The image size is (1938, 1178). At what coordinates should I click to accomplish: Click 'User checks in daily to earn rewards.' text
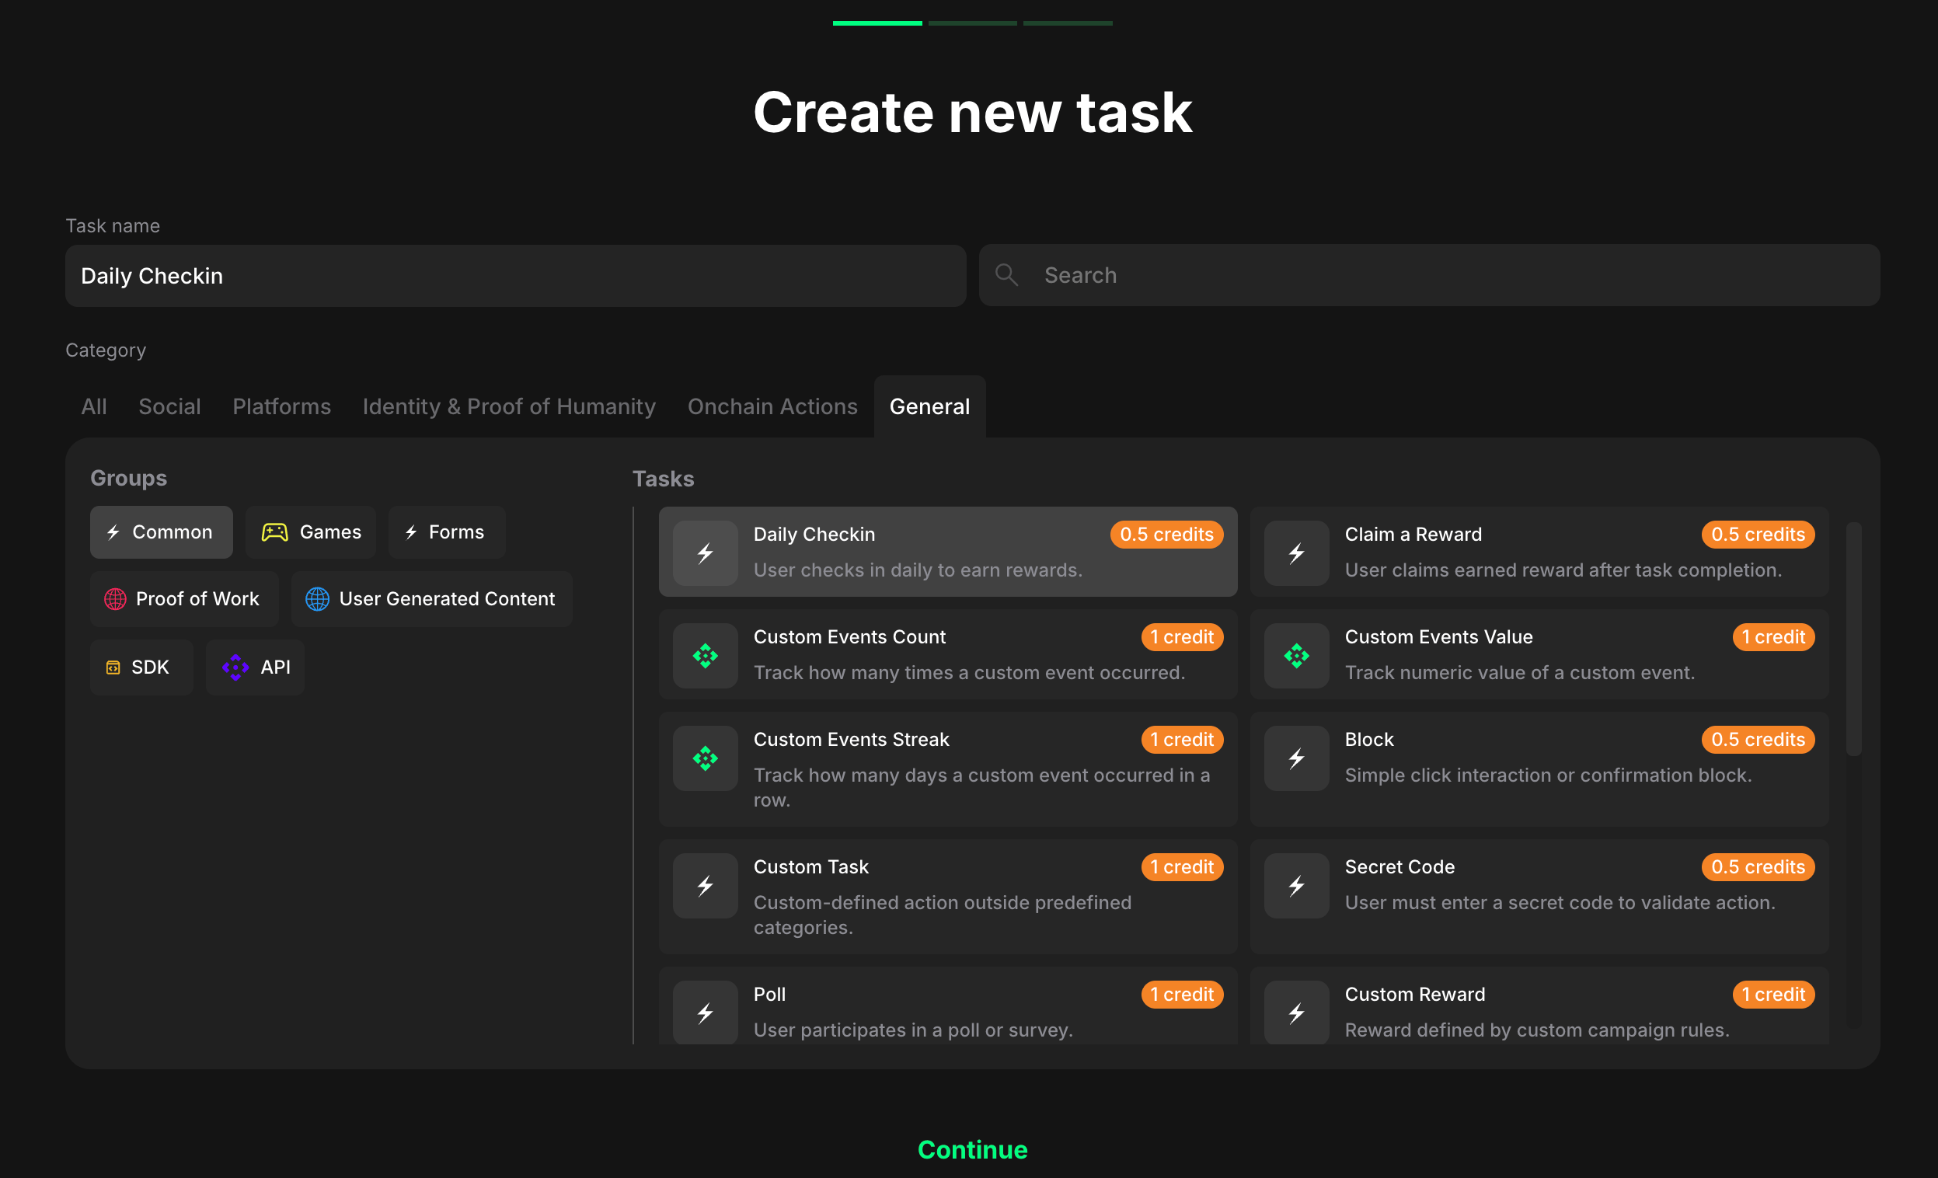[x=918, y=570]
